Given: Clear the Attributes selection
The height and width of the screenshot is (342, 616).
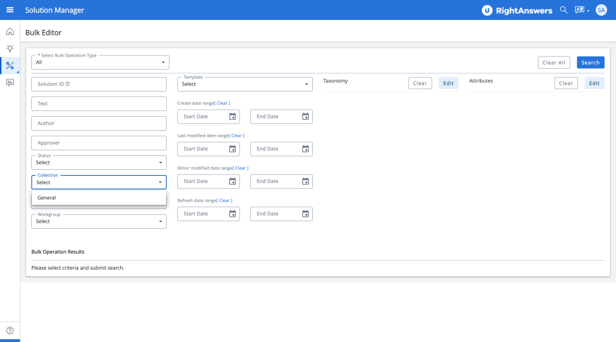Looking at the screenshot, I should 566,83.
